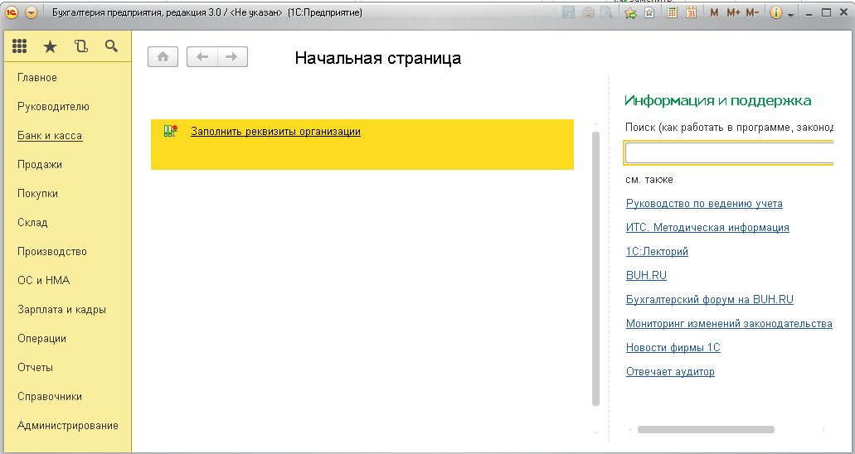Navigate forward with the right arrow
The height and width of the screenshot is (454, 855).
coord(232,56)
